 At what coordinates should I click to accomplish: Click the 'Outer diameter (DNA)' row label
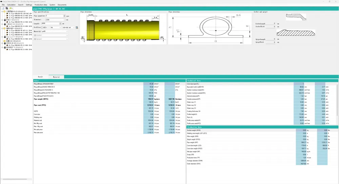pos(194,164)
